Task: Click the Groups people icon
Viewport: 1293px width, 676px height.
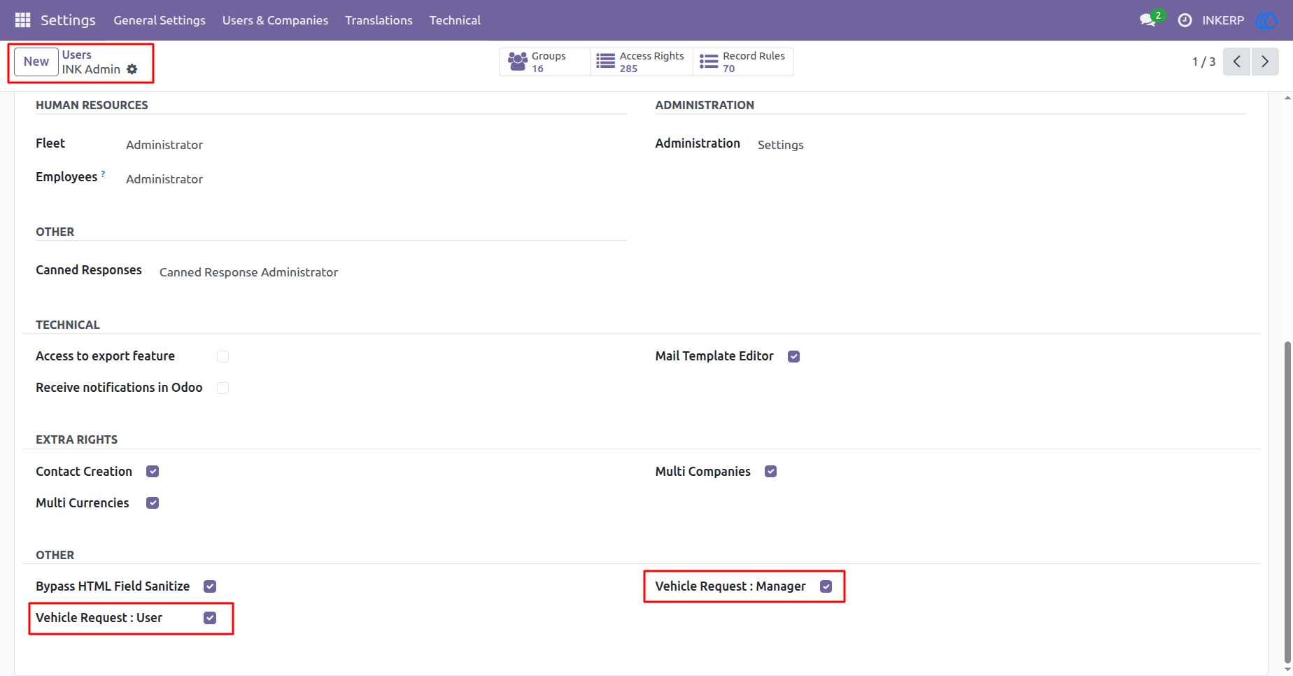Action: click(x=518, y=62)
